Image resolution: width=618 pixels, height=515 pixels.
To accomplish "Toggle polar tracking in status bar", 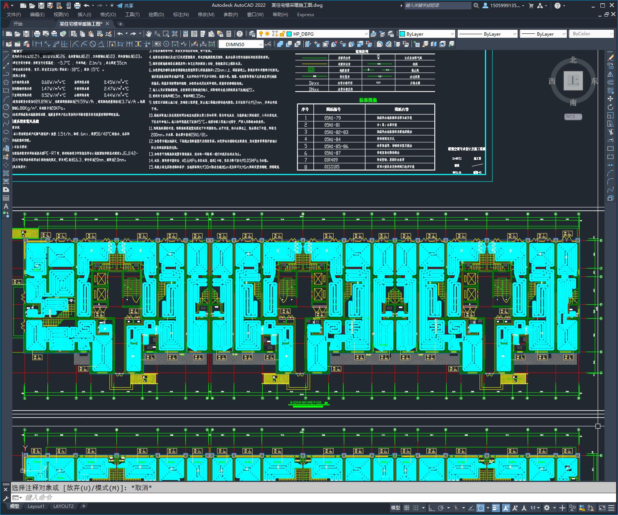I will coord(441,508).
